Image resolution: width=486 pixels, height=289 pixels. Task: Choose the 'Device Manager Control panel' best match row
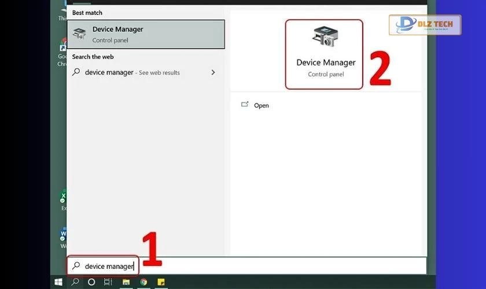[145, 34]
